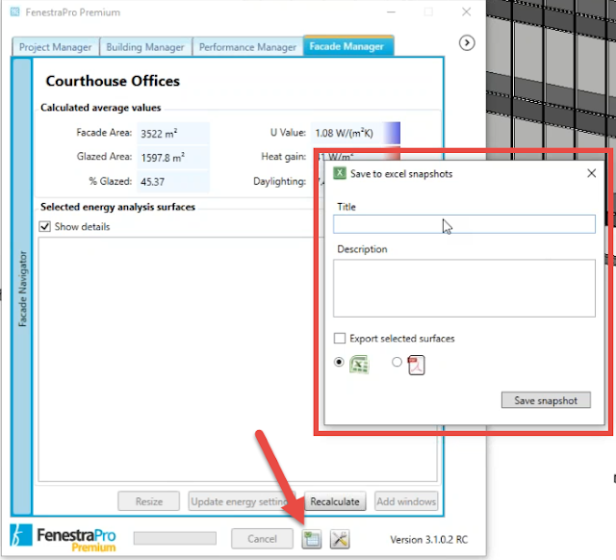
Task: Click the Version 3.1.0.2 RC text
Action: pyautogui.click(x=429, y=540)
